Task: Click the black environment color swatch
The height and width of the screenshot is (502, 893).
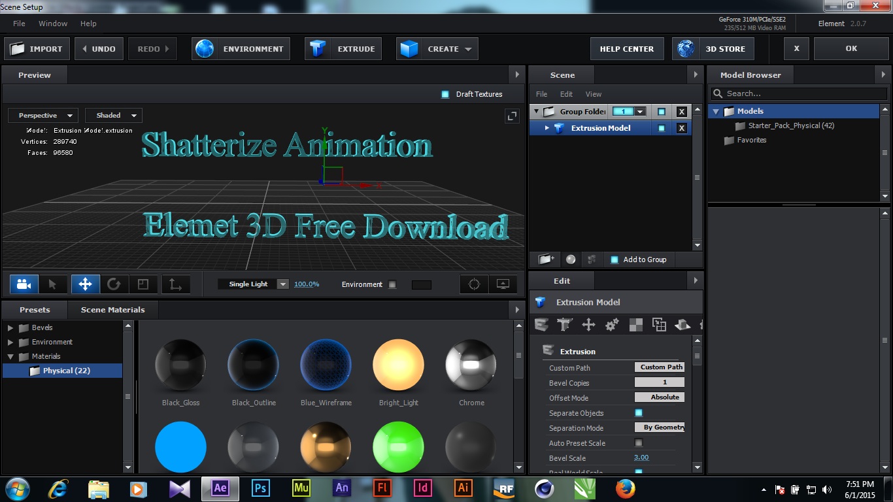Action: pos(422,284)
